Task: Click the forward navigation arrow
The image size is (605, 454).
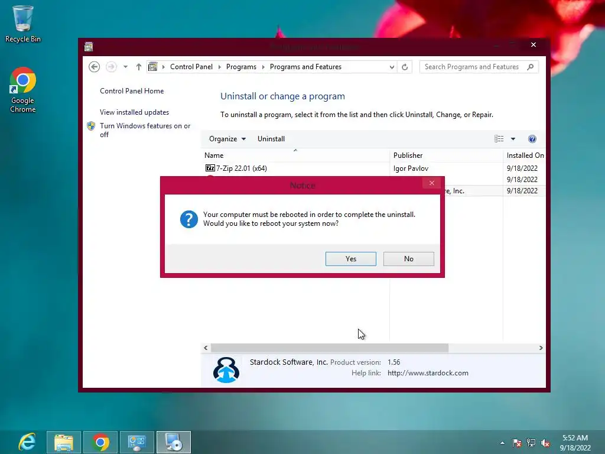Action: (x=111, y=67)
